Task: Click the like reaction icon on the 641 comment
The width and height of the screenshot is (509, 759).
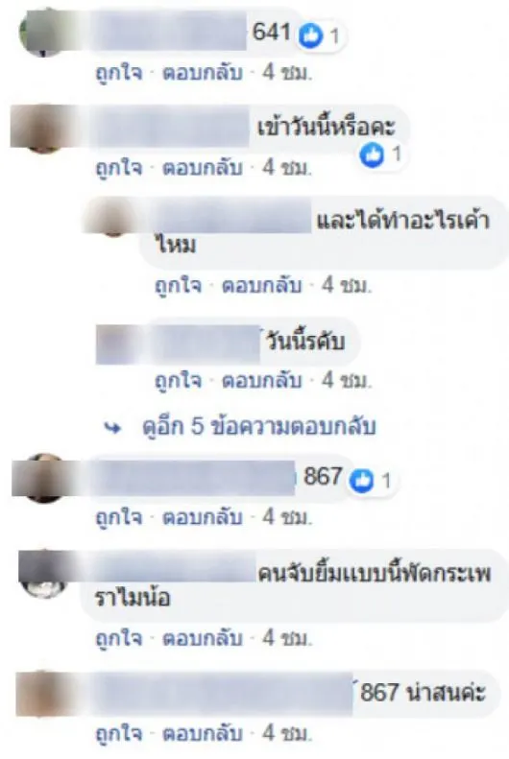Action: (310, 36)
